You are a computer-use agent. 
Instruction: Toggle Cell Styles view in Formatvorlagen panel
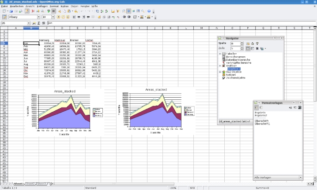pyautogui.click(x=257, y=107)
